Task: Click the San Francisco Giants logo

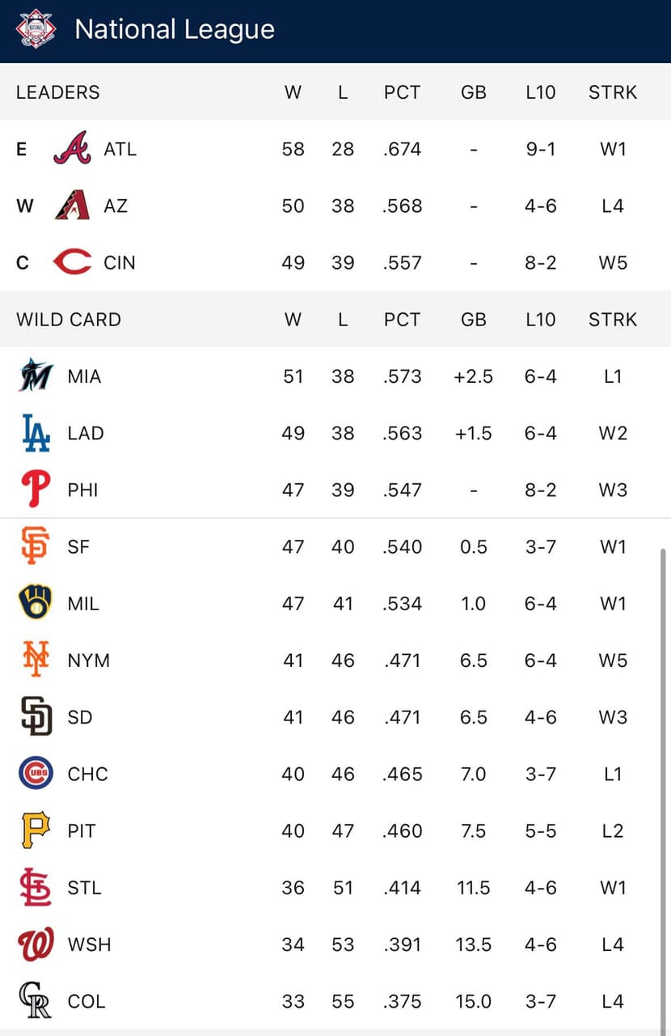Action: [36, 546]
